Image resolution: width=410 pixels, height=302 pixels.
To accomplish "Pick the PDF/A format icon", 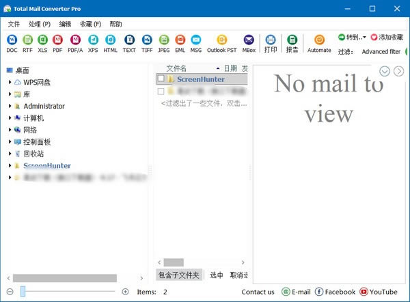I will pyautogui.click(x=75, y=44).
